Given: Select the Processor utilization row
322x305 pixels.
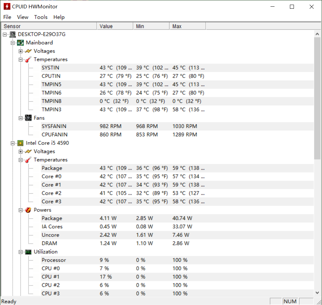Looking at the screenshot, I should pos(177,260).
